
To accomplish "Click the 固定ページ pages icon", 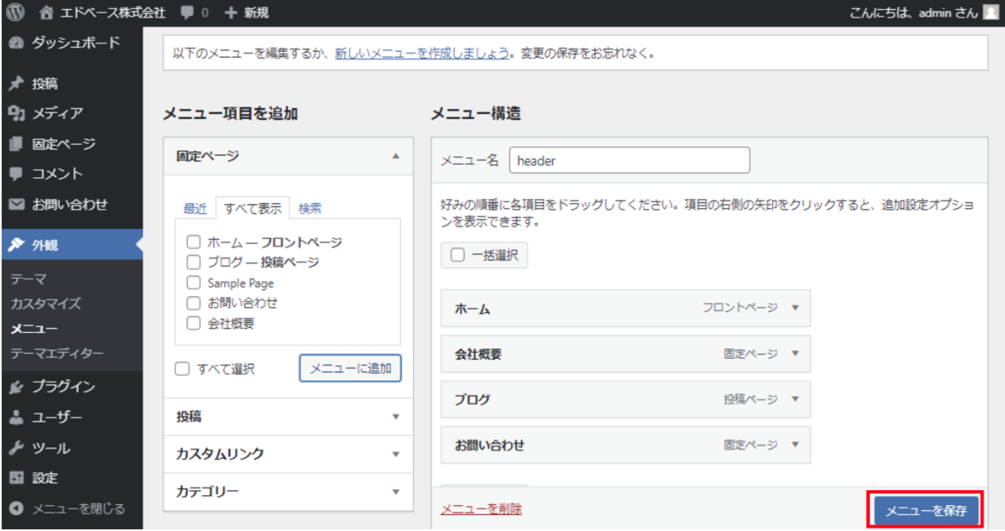I will coord(16,144).
